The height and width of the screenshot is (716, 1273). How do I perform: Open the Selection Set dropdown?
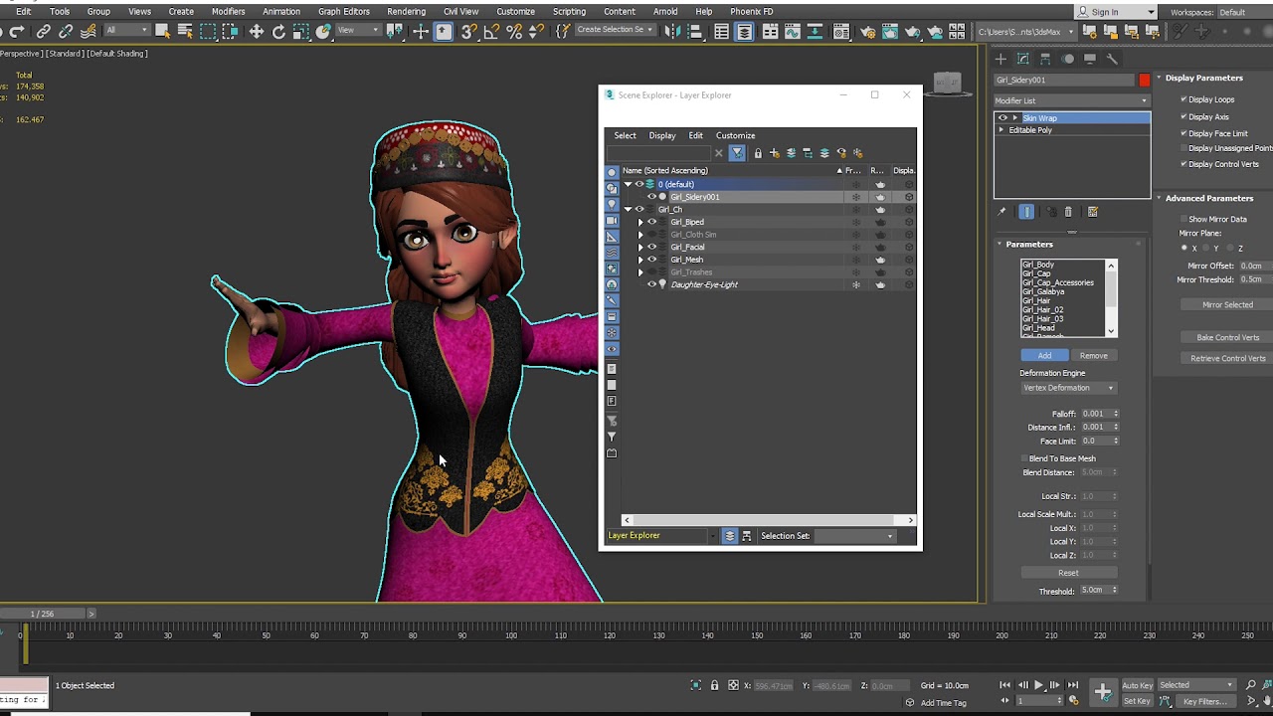[x=854, y=536]
